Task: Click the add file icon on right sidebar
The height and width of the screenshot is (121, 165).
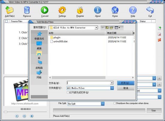Action: (160, 28)
